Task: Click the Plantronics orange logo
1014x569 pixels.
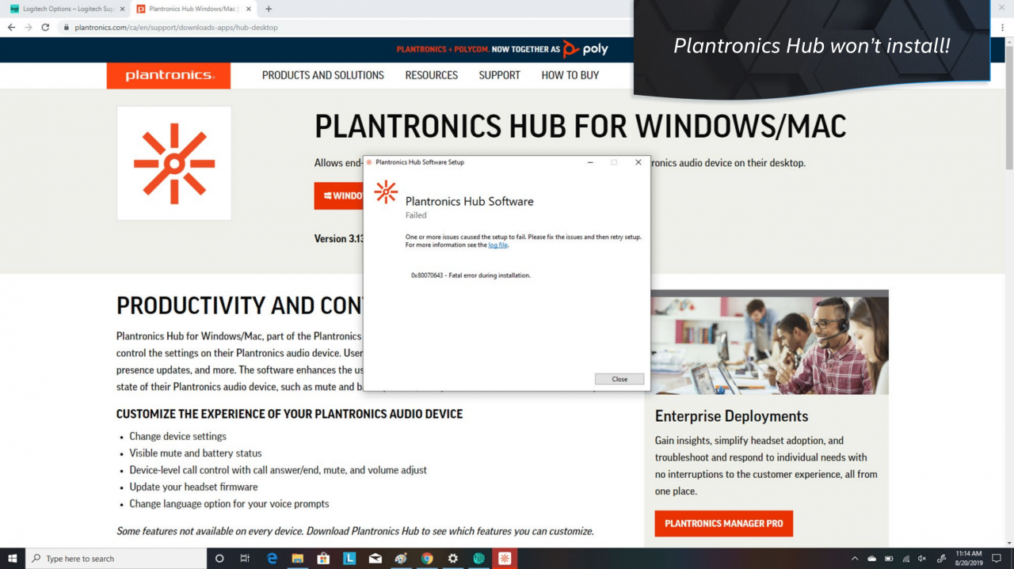Action: pyautogui.click(x=169, y=75)
